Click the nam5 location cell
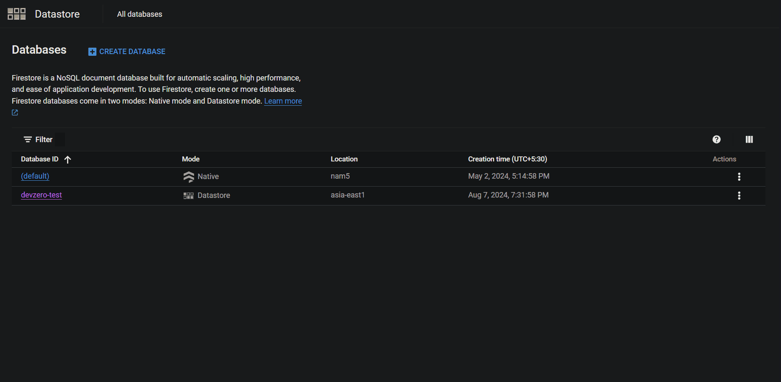This screenshot has height=382, width=781. 340,176
